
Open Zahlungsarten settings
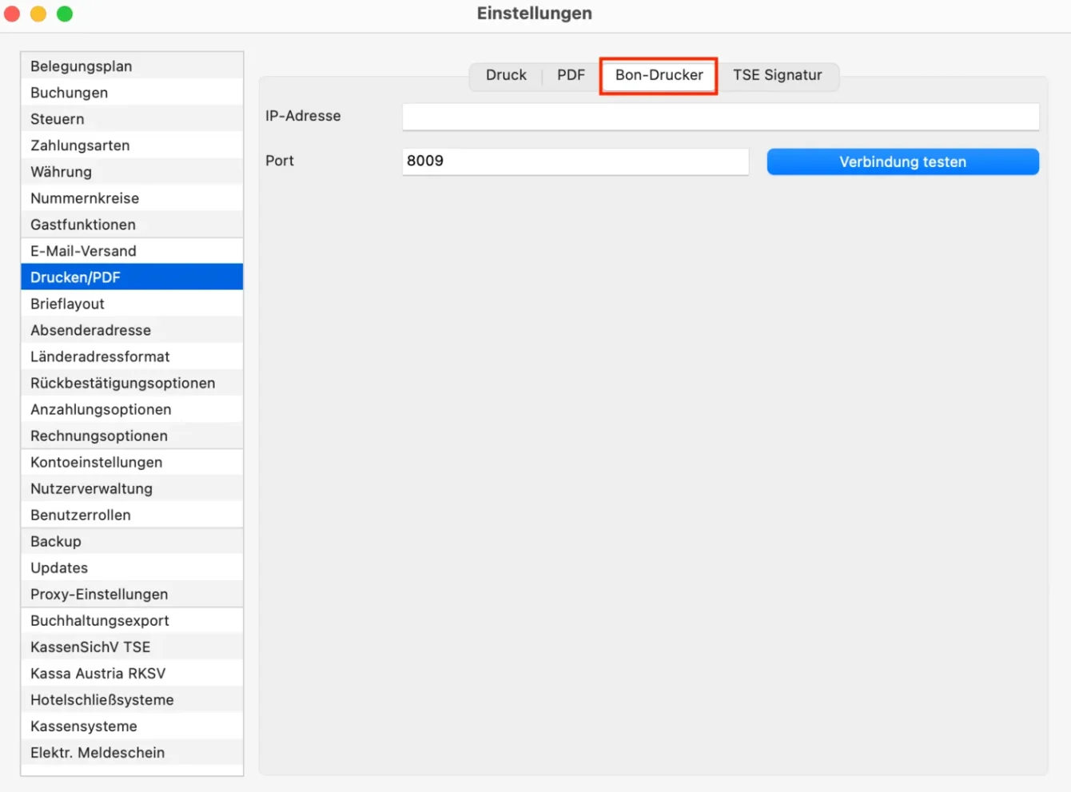132,145
